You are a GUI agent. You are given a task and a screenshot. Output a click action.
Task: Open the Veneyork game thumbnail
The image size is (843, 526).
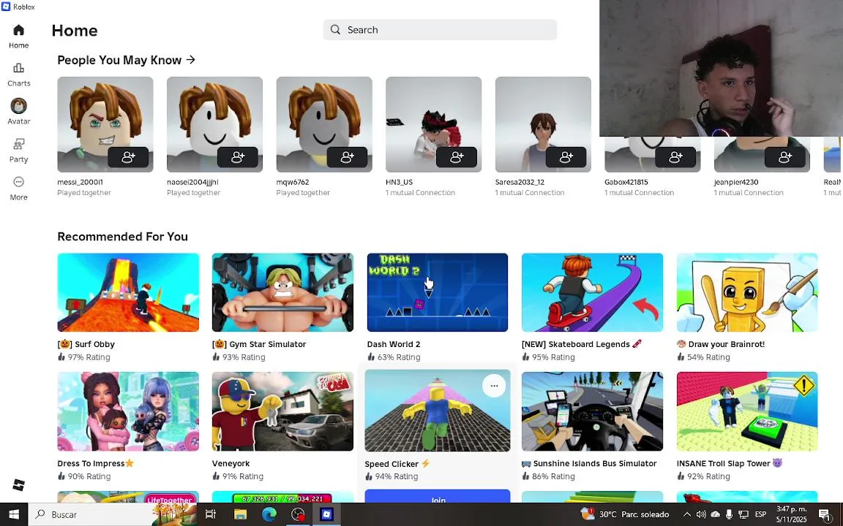pyautogui.click(x=282, y=412)
